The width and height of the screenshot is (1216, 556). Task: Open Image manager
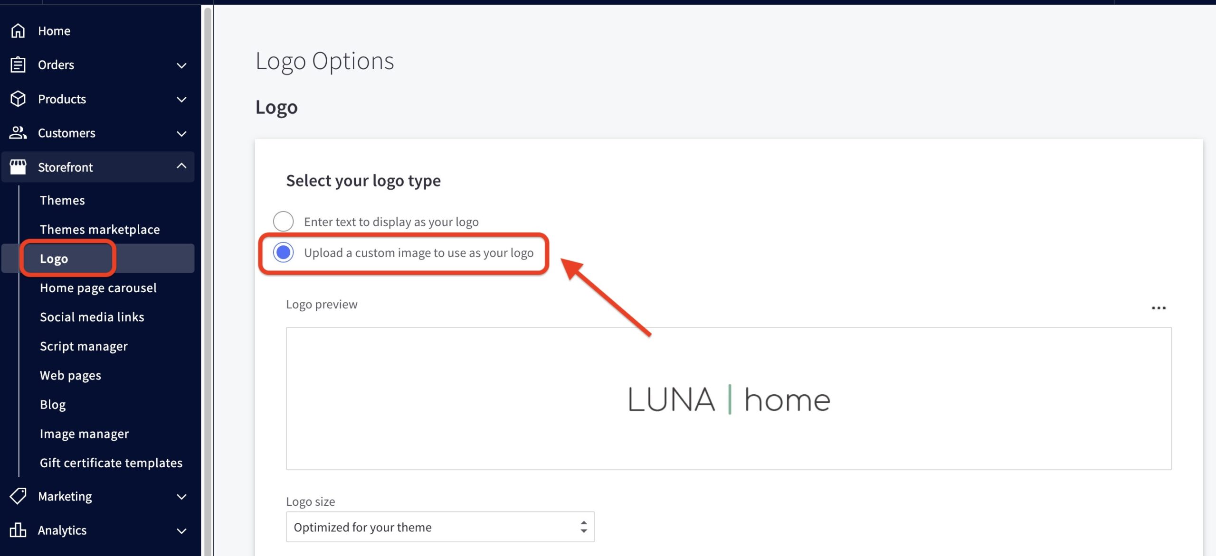(x=84, y=433)
